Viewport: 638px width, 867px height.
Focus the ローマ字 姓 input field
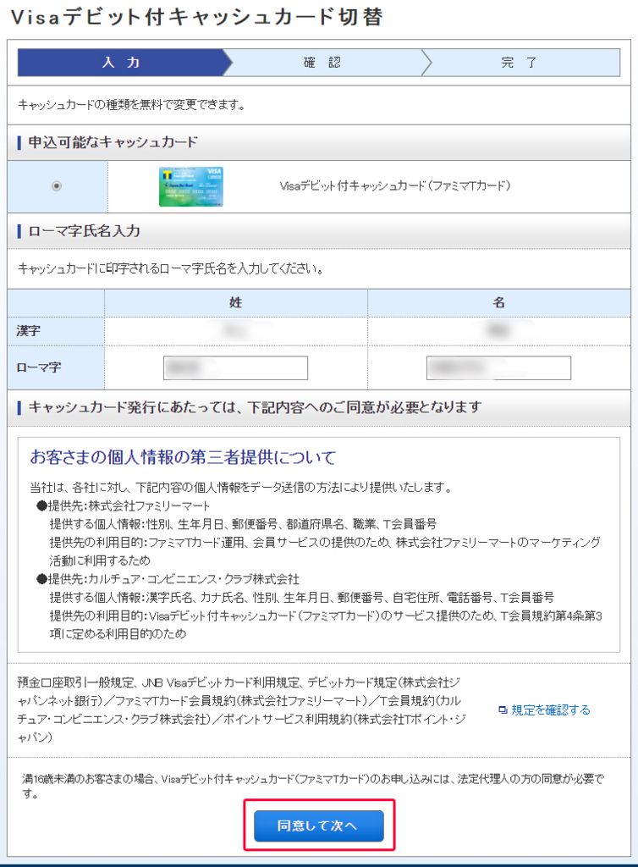pyautogui.click(x=235, y=368)
